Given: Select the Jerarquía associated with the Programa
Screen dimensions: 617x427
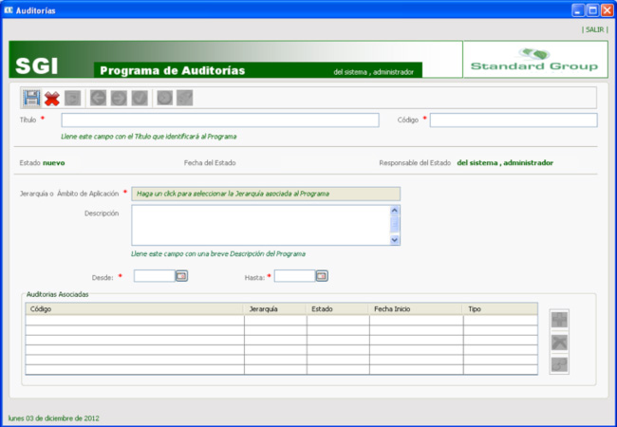Looking at the screenshot, I should [265, 194].
